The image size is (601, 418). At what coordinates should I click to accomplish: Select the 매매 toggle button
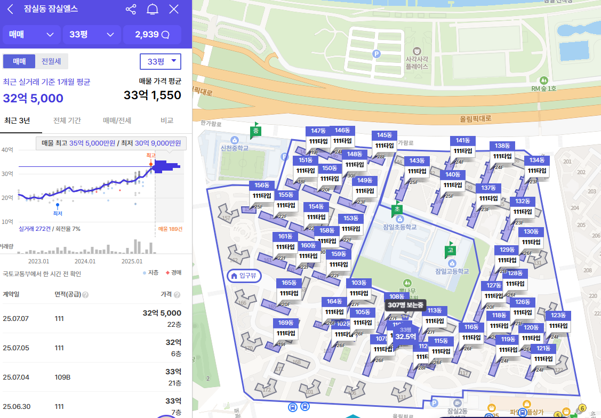tap(19, 61)
